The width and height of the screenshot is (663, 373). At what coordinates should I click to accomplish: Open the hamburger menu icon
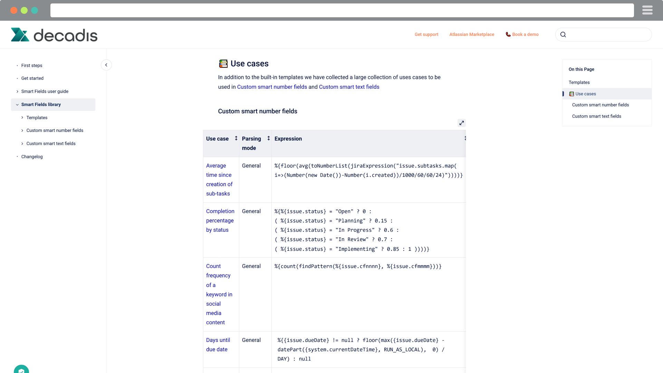coord(647,10)
